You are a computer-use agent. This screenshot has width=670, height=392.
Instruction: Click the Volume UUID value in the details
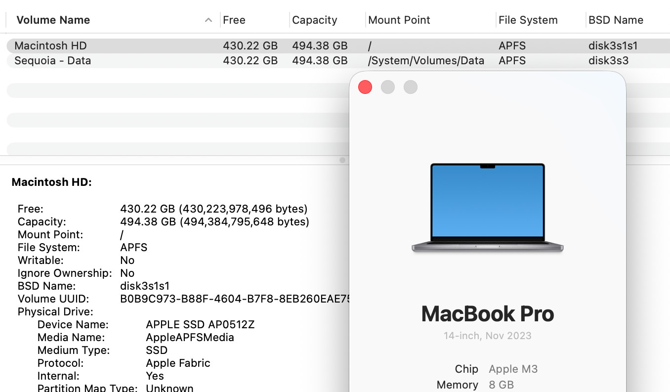235,299
